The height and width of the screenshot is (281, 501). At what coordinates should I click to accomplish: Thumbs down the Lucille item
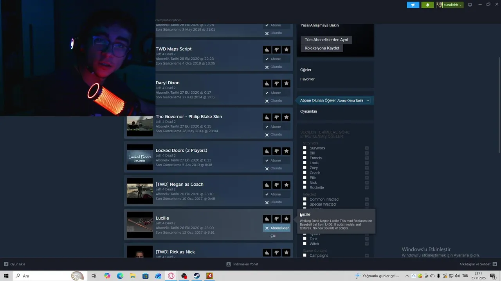click(x=276, y=219)
